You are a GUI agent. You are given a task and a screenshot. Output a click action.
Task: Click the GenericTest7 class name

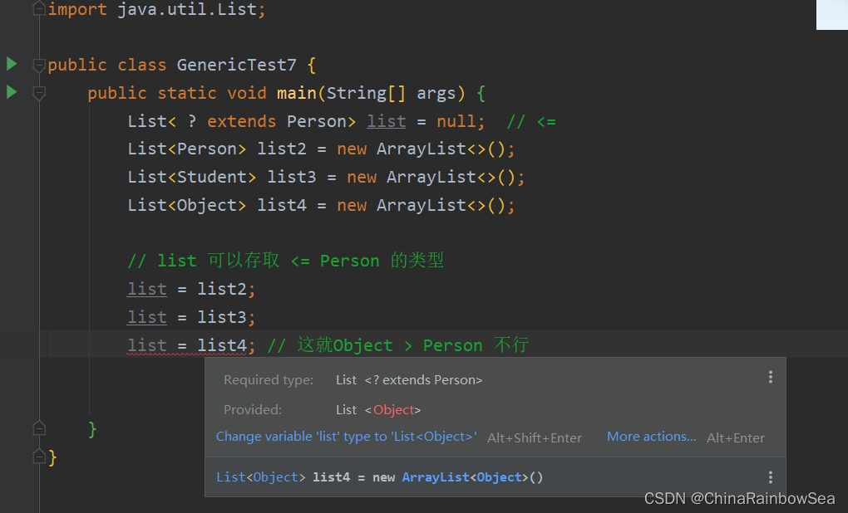point(236,65)
